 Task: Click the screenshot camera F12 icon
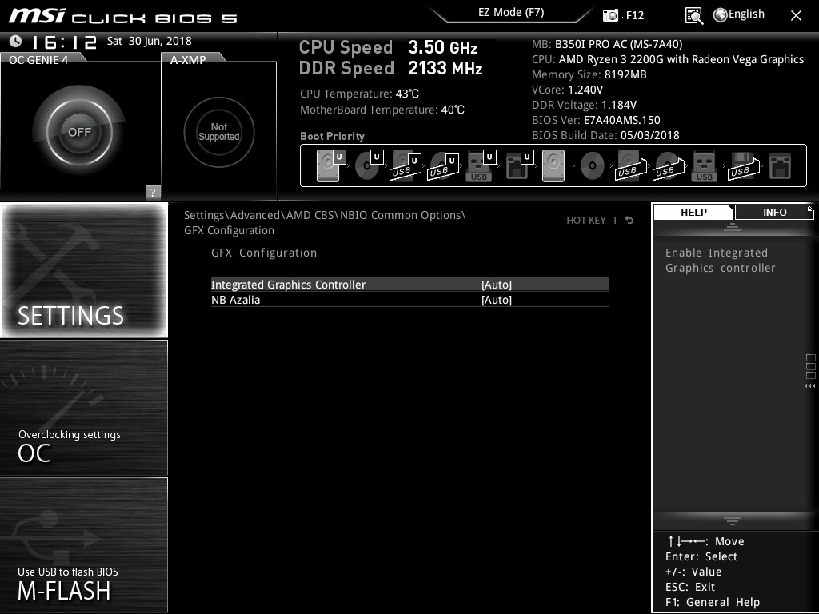pyautogui.click(x=610, y=16)
